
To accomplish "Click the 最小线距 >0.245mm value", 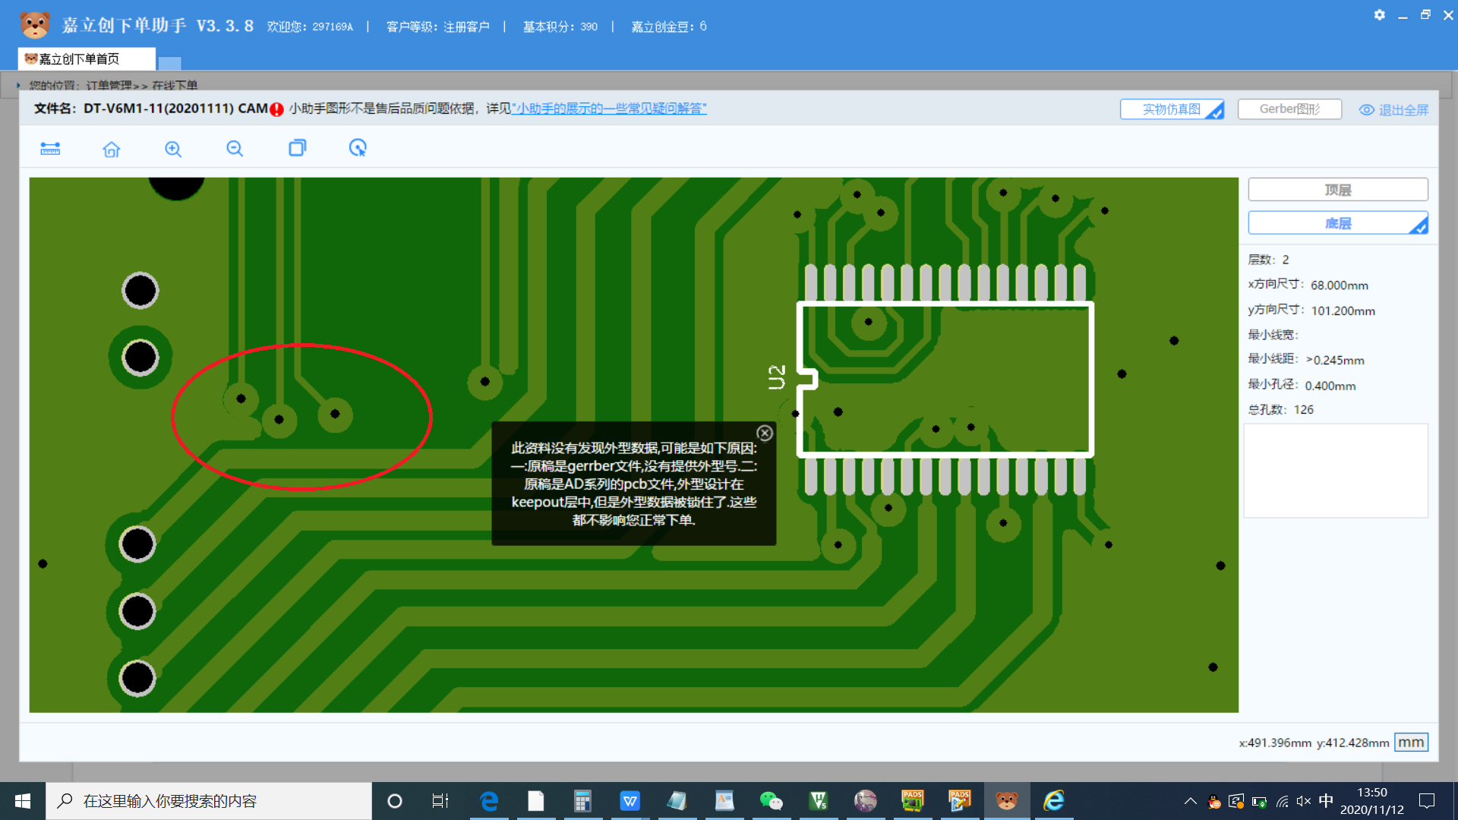I will point(1335,360).
